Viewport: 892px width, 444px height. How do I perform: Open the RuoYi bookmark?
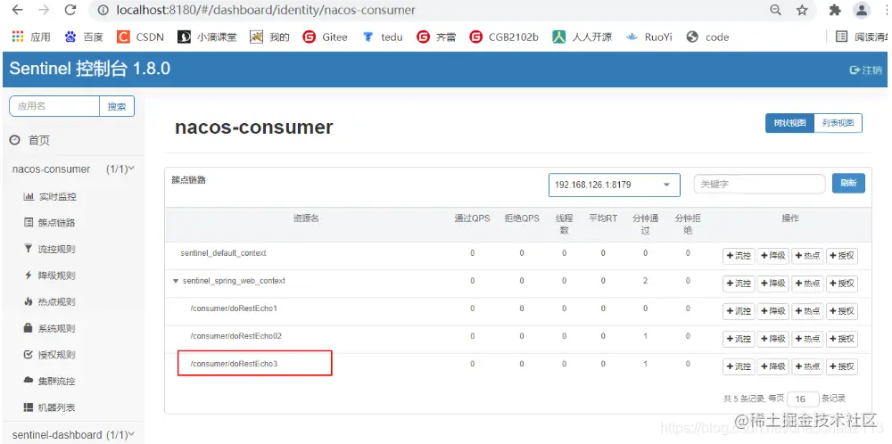tap(649, 37)
